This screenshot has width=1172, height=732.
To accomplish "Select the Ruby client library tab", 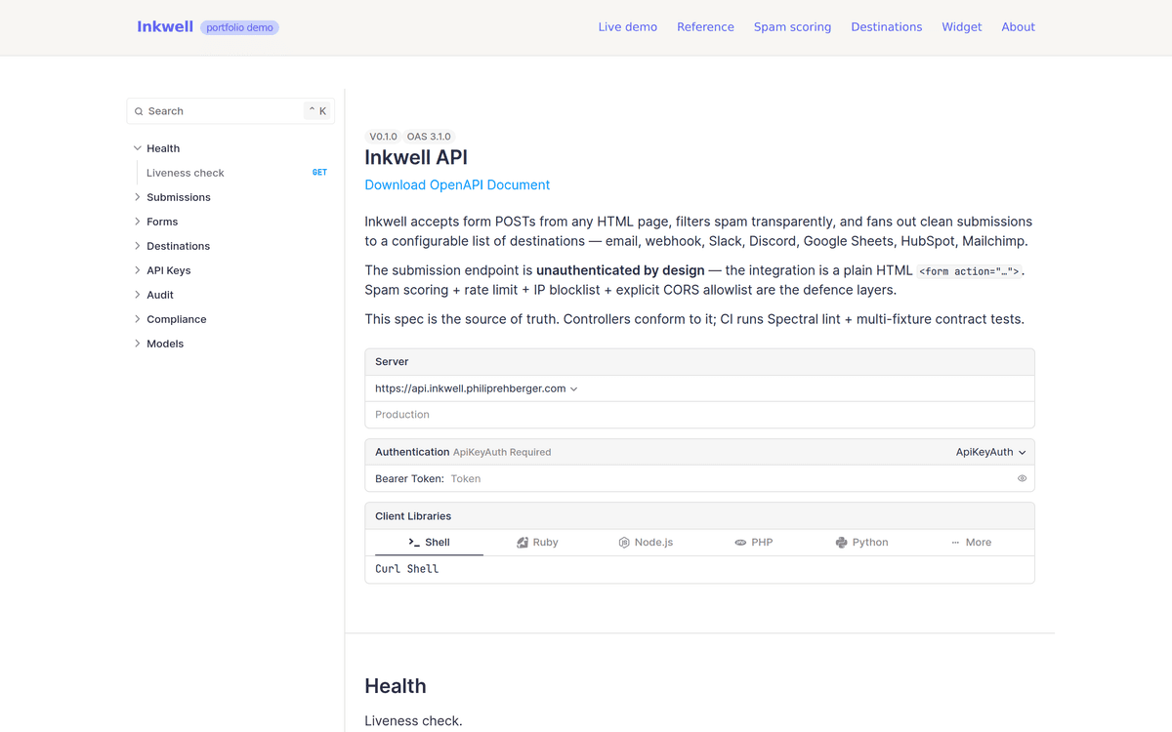I will (537, 543).
